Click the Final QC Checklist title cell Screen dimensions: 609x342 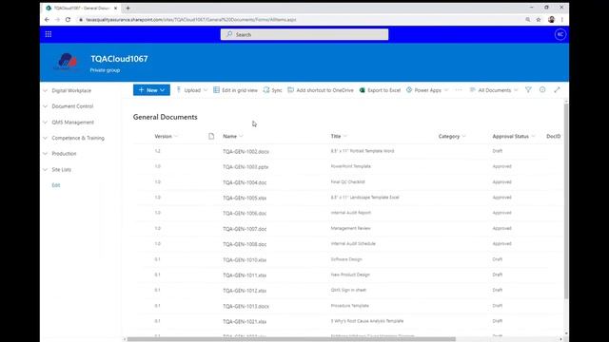(347, 181)
